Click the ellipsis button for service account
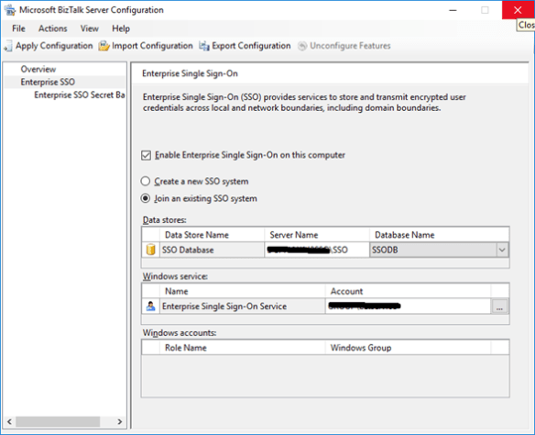535x435 pixels. (x=499, y=307)
